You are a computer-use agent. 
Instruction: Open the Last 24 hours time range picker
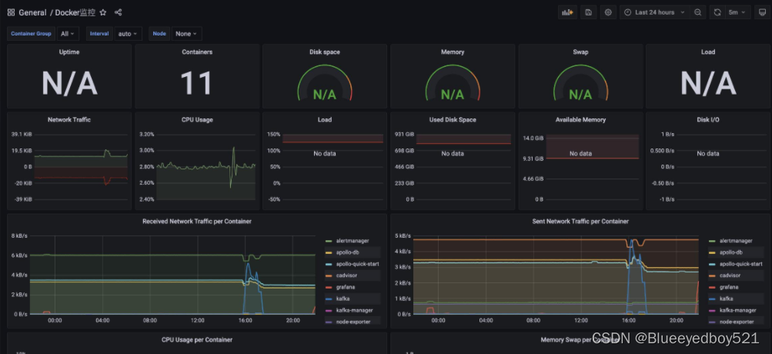click(x=654, y=12)
